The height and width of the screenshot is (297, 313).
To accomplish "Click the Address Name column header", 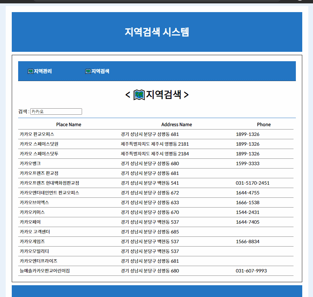I will [177, 124].
